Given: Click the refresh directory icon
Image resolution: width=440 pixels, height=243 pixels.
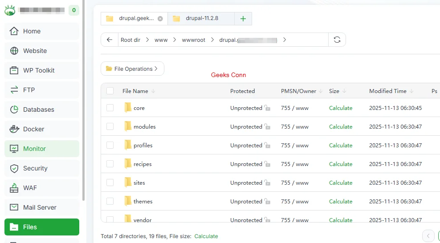Looking at the screenshot, I should pos(337,40).
